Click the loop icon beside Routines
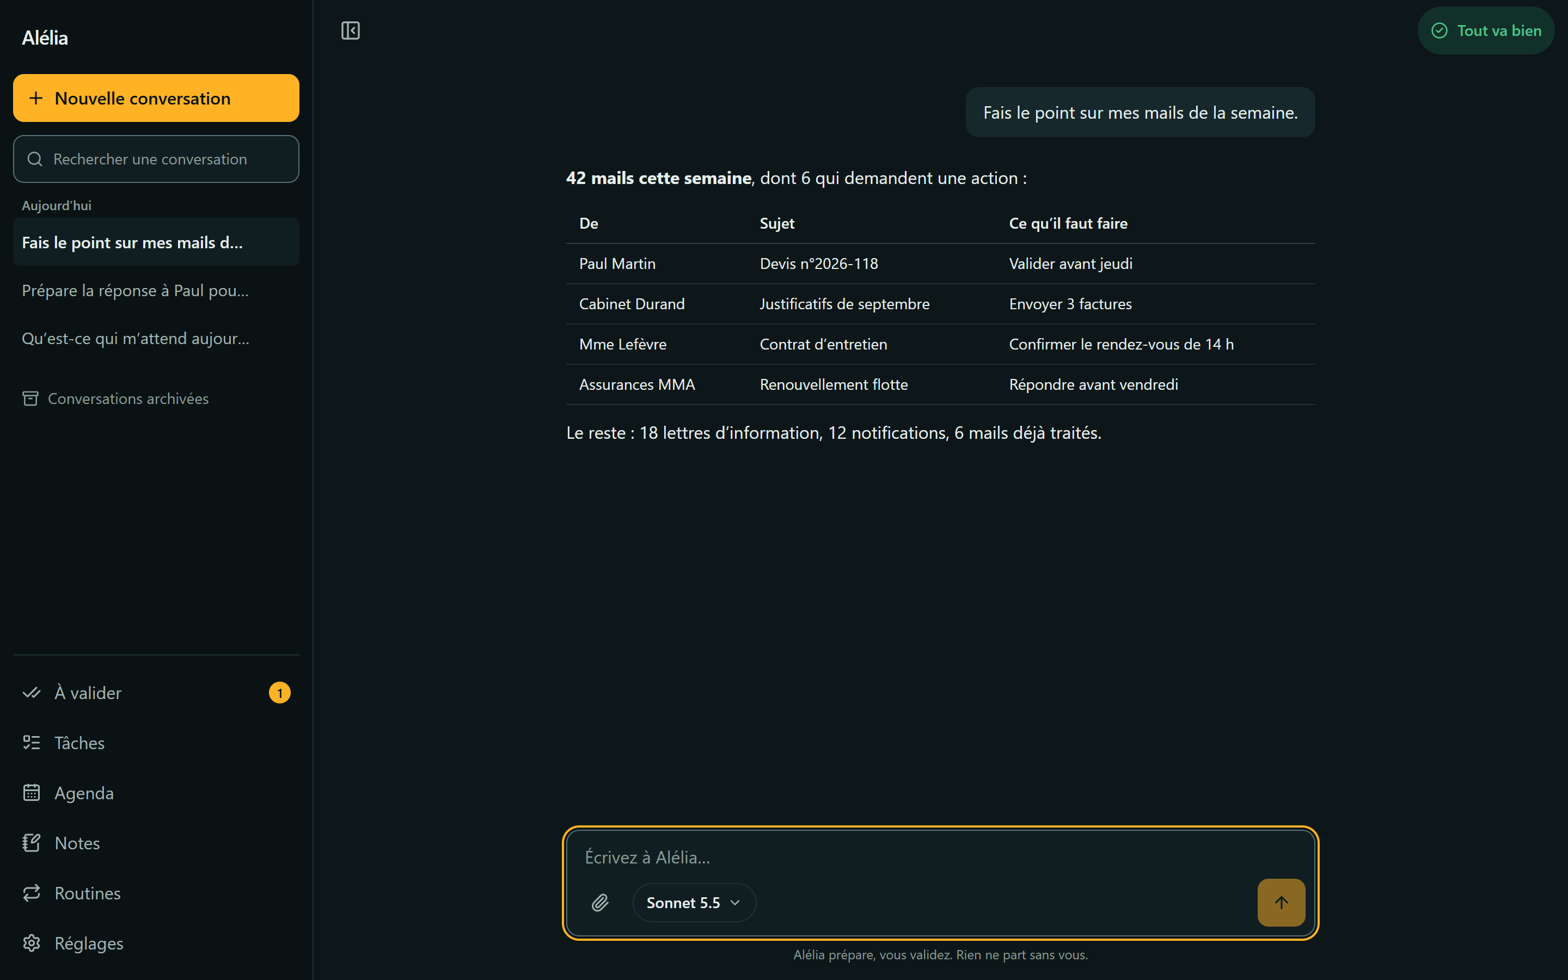The image size is (1568, 980). click(x=32, y=893)
